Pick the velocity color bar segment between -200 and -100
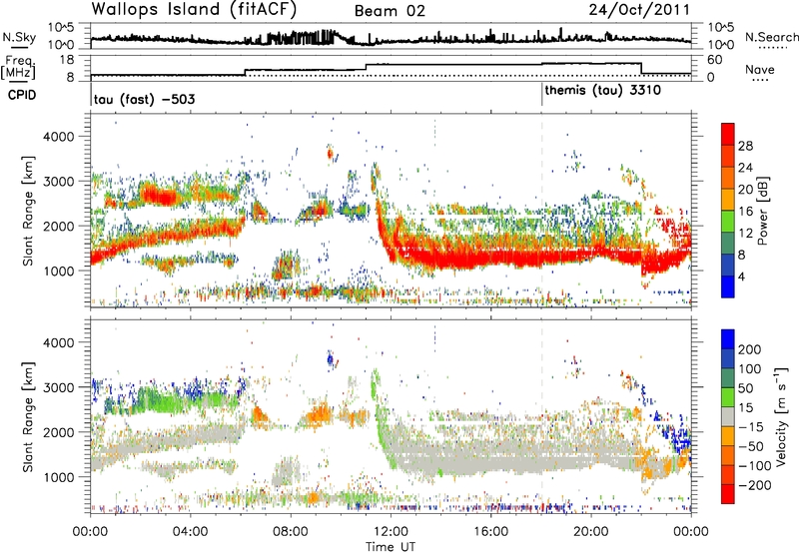Viewport: 799px width, 553px height. [728, 474]
